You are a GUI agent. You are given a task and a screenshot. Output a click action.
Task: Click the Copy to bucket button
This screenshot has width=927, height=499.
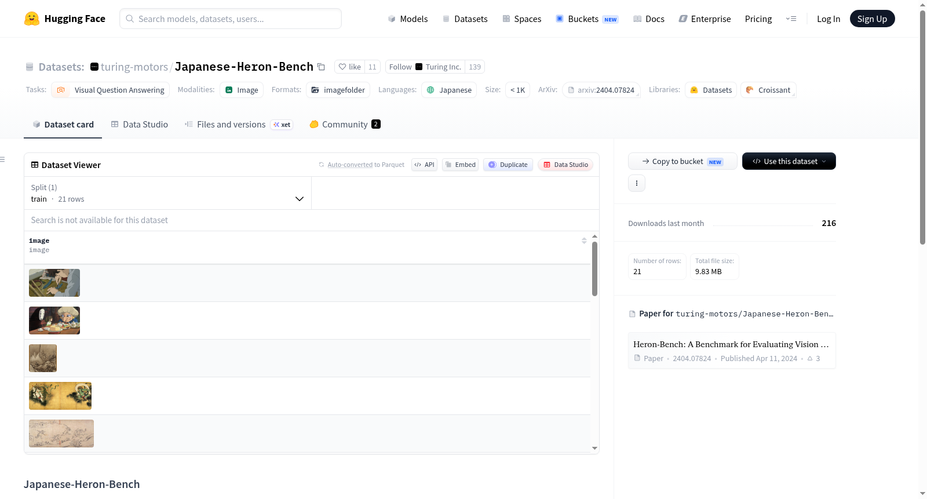click(x=683, y=161)
